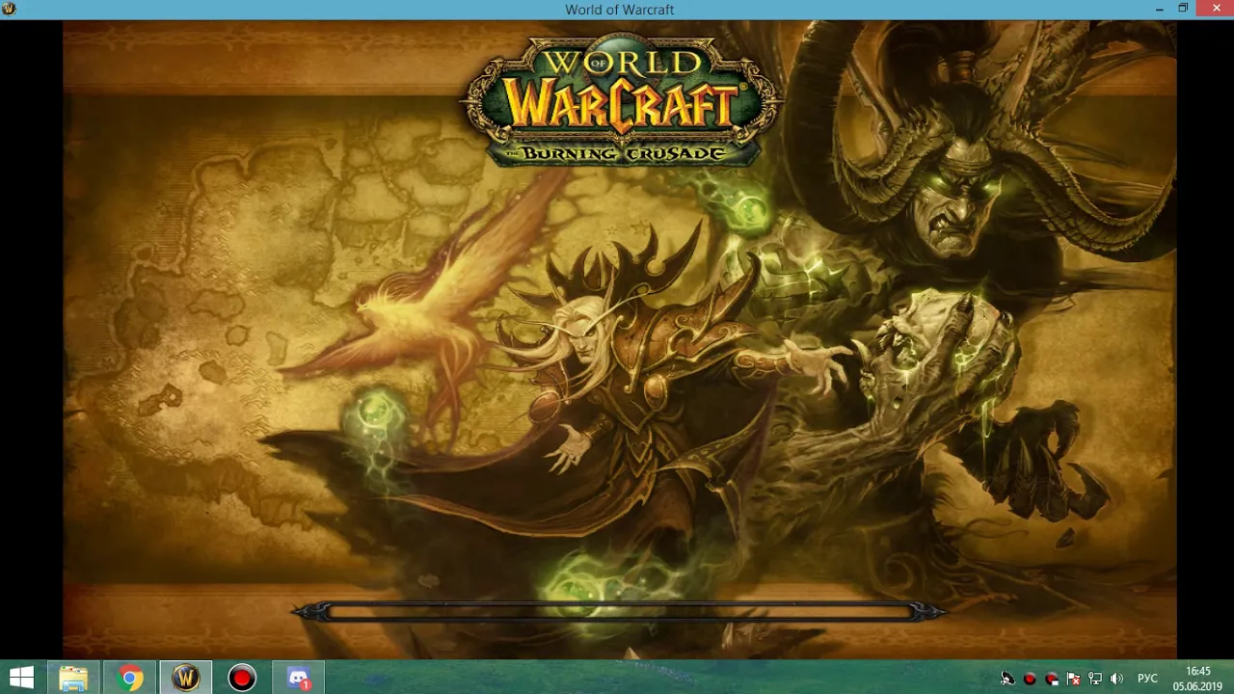The image size is (1234, 694).
Task: Restore down the World of Warcraft window
Action: tap(1183, 9)
